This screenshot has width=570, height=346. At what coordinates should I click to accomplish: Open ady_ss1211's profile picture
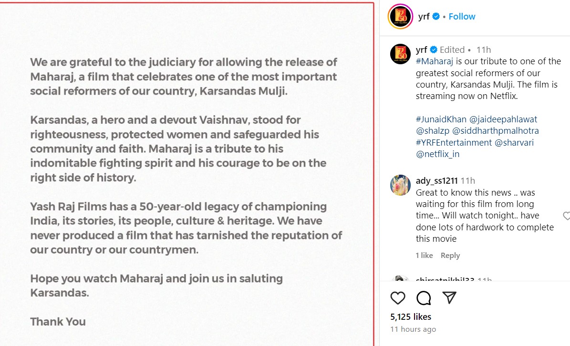[400, 185]
